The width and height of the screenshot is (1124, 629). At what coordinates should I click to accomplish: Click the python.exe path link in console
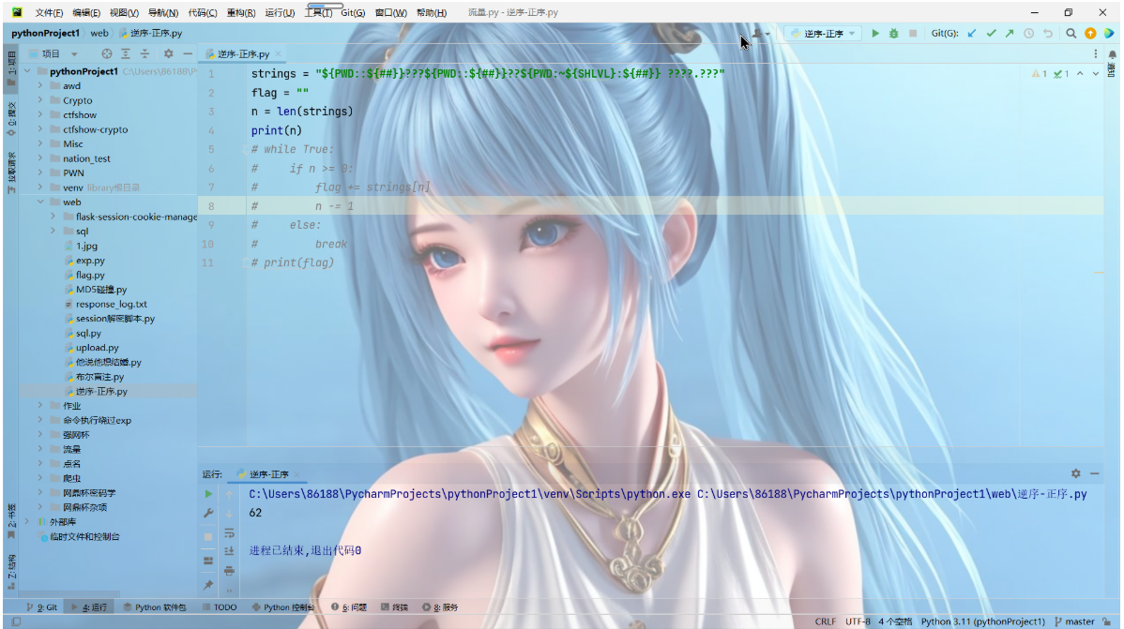tap(469, 494)
